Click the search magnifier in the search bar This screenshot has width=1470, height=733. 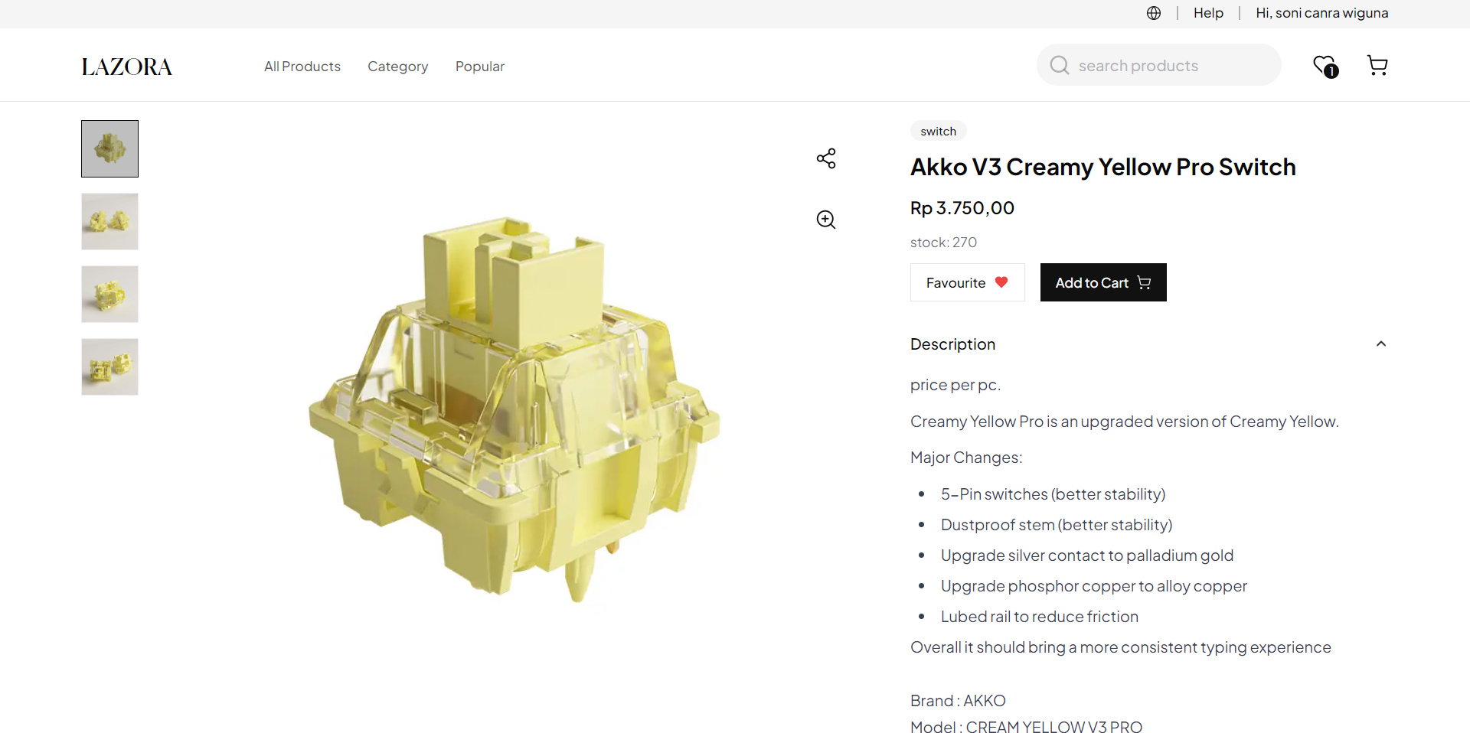coord(1059,65)
